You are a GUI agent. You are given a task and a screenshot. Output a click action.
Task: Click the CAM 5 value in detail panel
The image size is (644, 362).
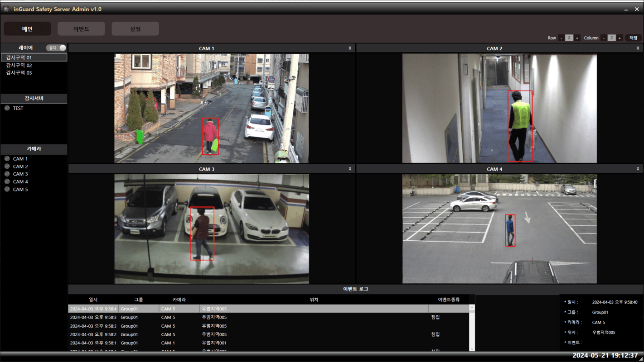[x=599, y=323]
